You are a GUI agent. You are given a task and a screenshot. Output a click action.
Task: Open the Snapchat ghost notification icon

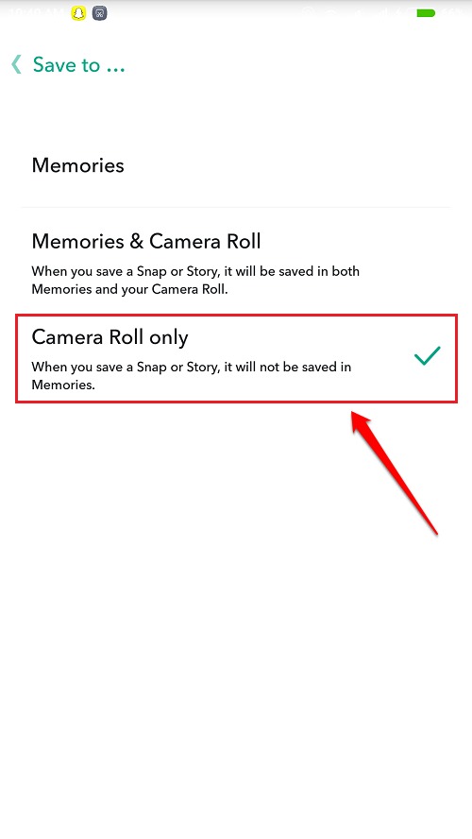78,13
